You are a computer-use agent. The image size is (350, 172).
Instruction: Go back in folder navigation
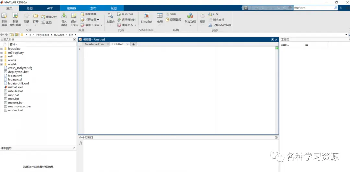tap(2, 35)
